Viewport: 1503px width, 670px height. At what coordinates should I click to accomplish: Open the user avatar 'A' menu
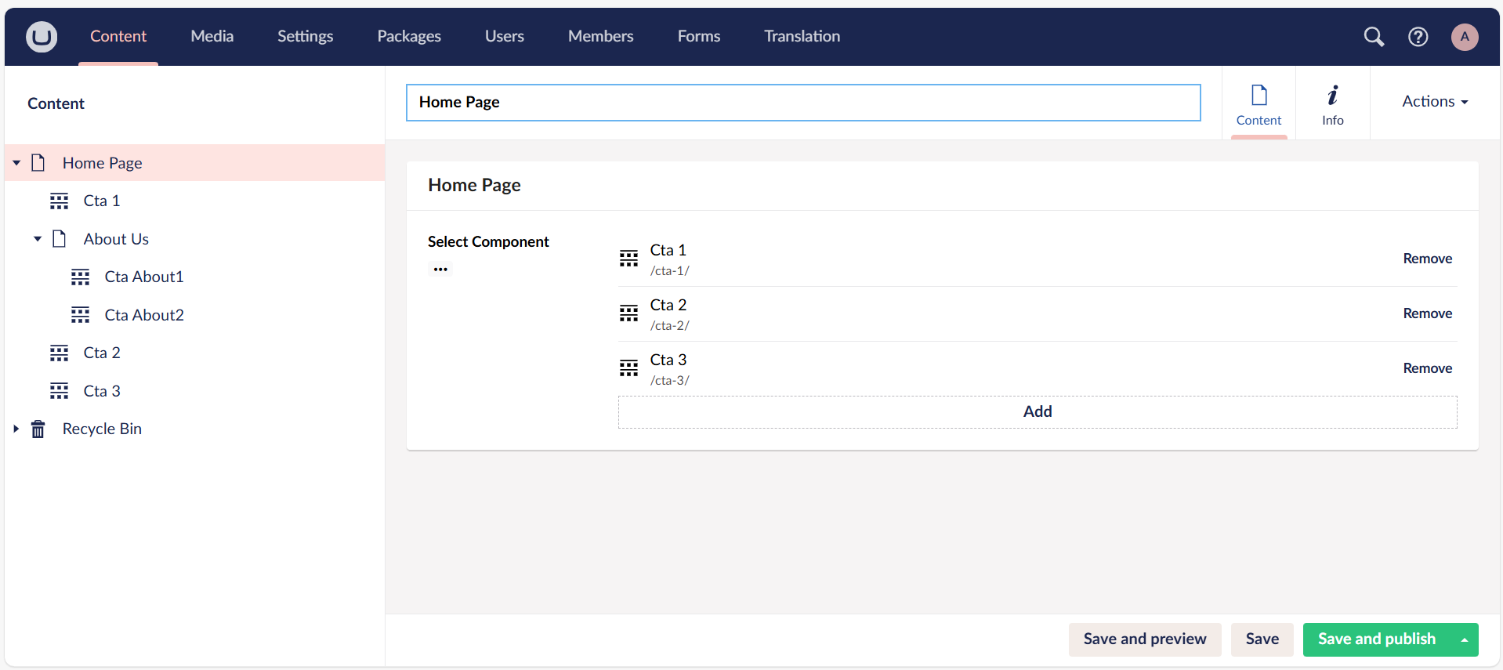click(1465, 37)
